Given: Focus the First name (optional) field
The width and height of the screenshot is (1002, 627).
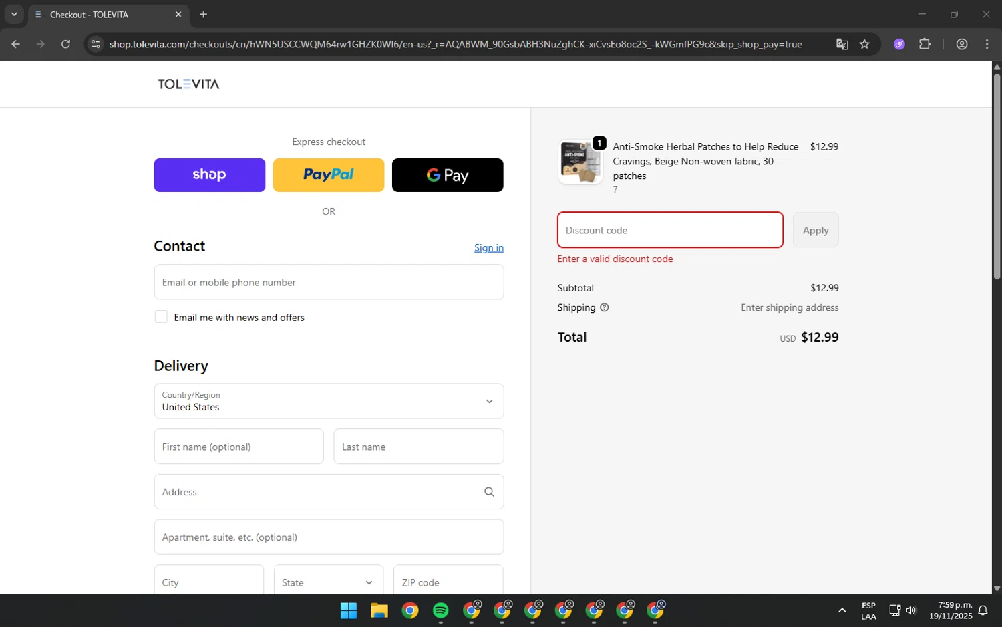Looking at the screenshot, I should point(238,447).
